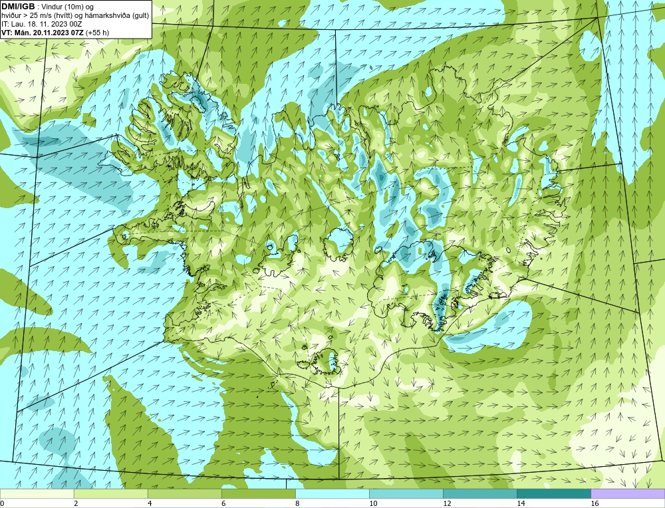Screen dimensions: 665x508
Task: Click the legend label '8'
Action: point(297,503)
